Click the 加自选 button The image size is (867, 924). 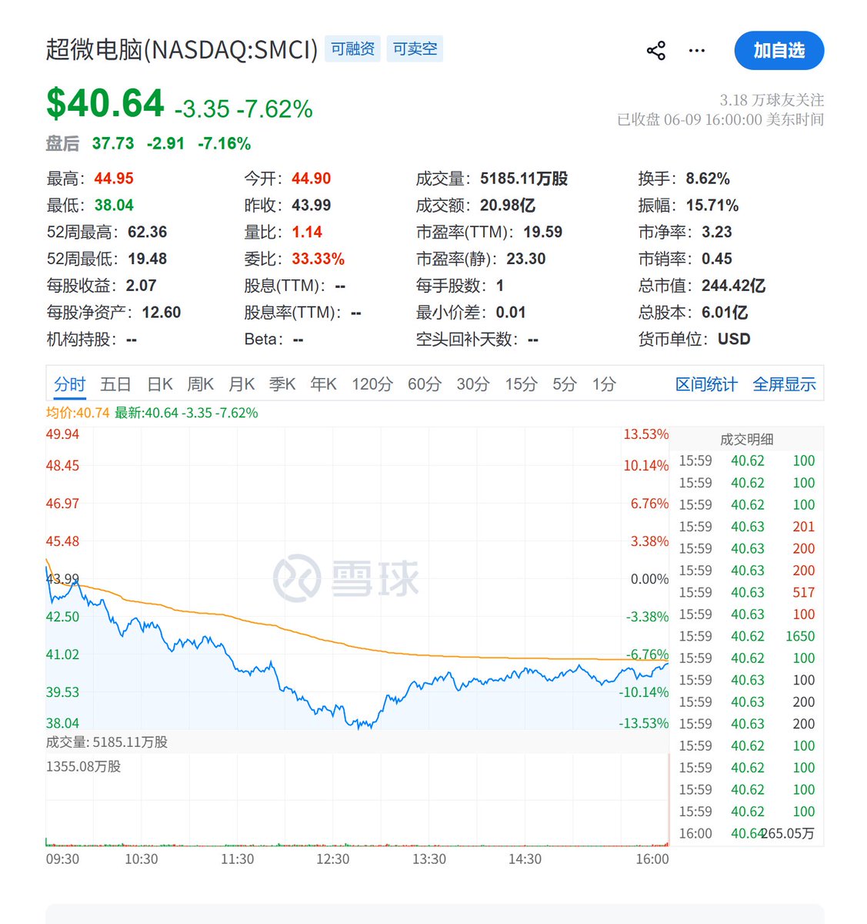click(x=779, y=51)
